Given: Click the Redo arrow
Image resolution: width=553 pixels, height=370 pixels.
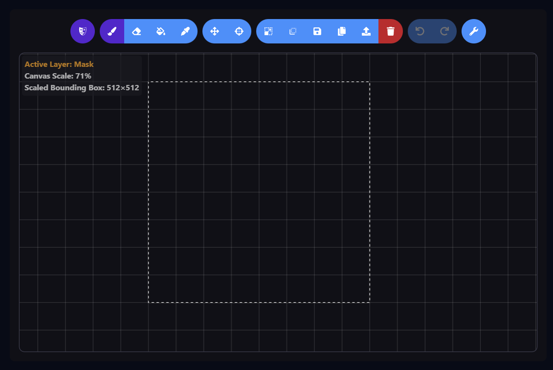Looking at the screenshot, I should tap(444, 31).
